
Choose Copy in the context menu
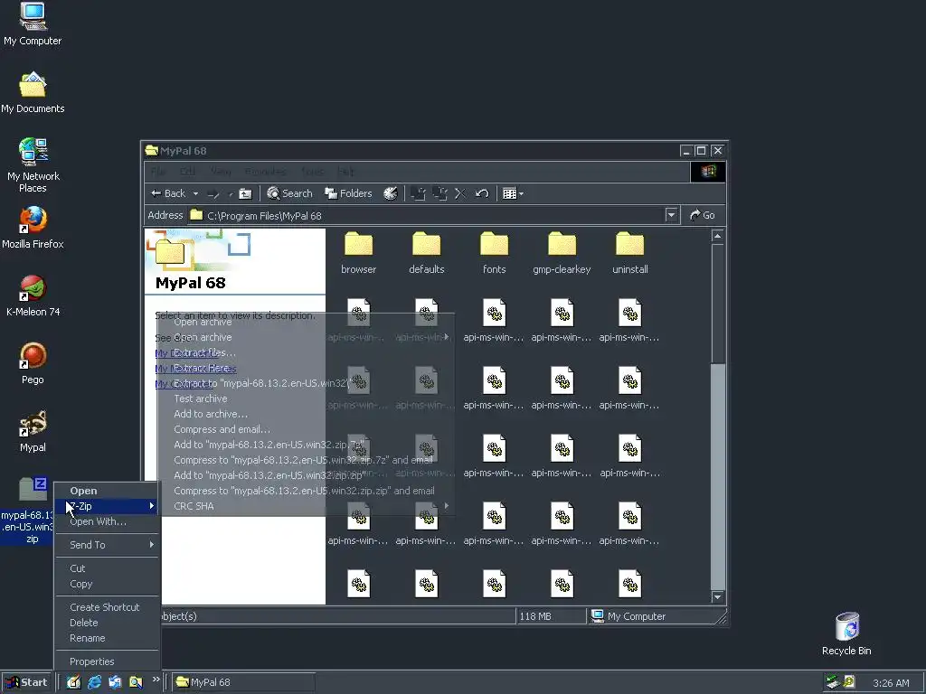(107, 584)
